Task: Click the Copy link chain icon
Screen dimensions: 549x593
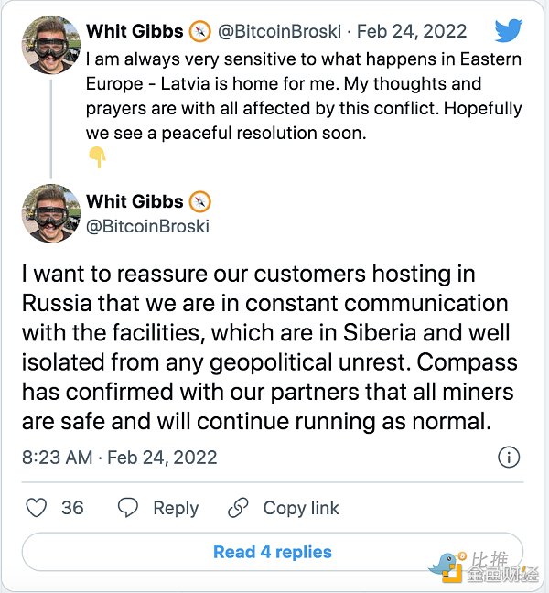Action: 239,508
